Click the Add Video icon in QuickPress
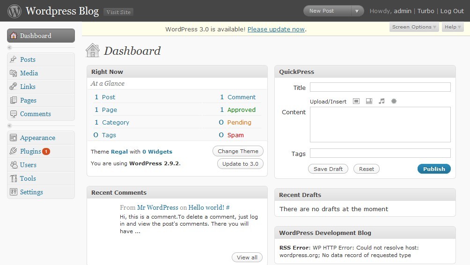 [369, 101]
